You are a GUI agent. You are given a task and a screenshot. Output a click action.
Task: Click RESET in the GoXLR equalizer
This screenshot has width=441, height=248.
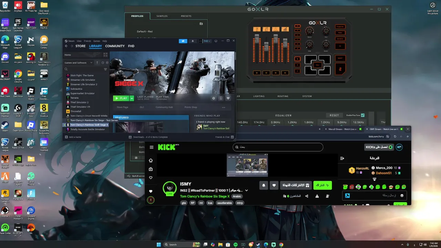(334, 115)
